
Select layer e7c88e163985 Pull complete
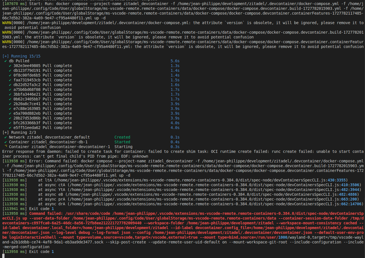pyautogui.click(x=43, y=109)
